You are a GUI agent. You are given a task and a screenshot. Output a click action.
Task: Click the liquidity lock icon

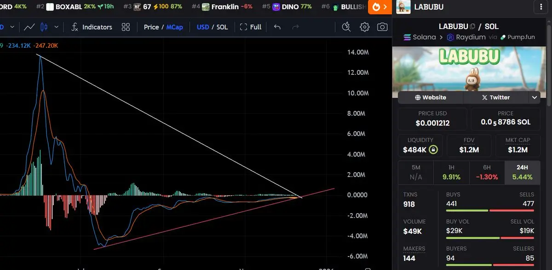[x=433, y=150]
